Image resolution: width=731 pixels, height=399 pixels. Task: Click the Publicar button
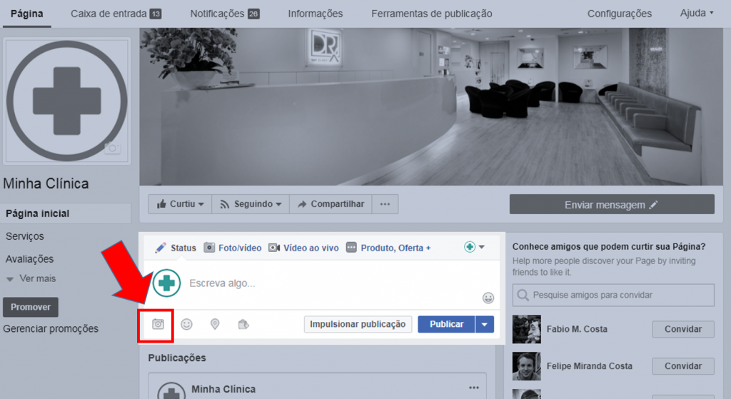click(446, 324)
